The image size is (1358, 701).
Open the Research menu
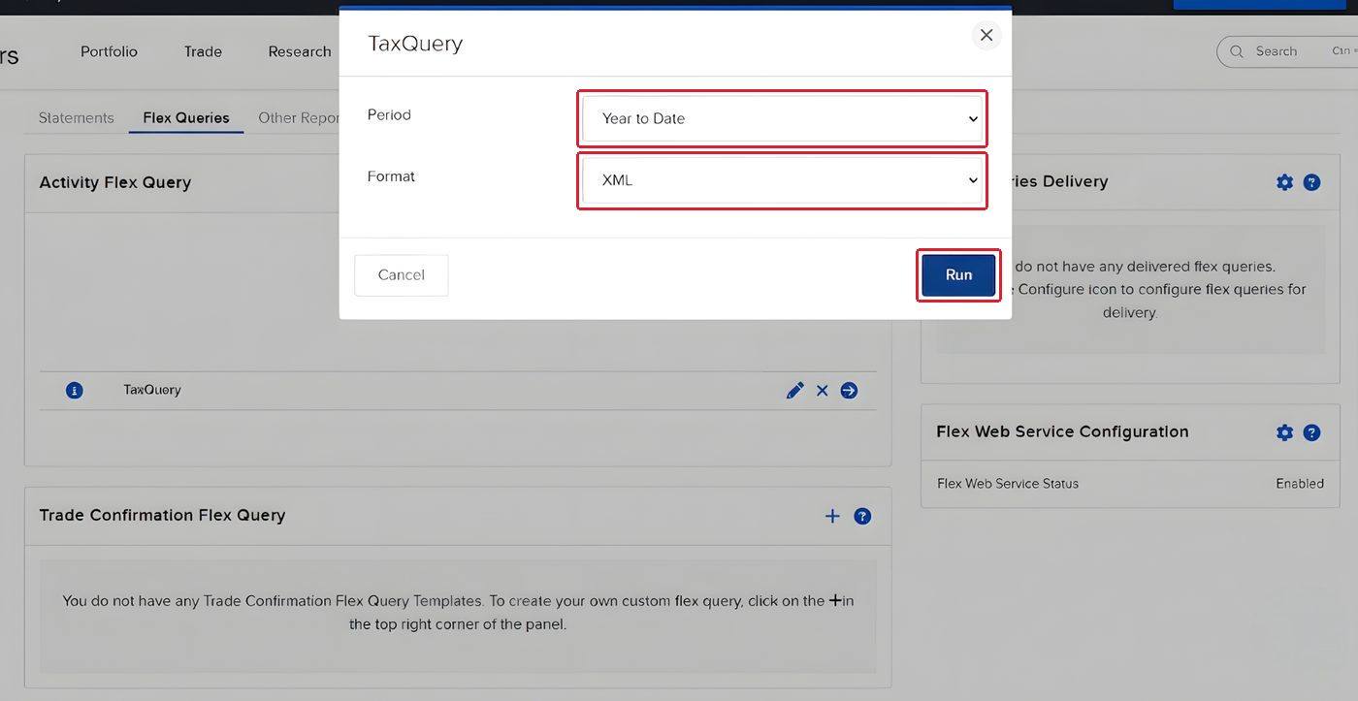tap(300, 51)
